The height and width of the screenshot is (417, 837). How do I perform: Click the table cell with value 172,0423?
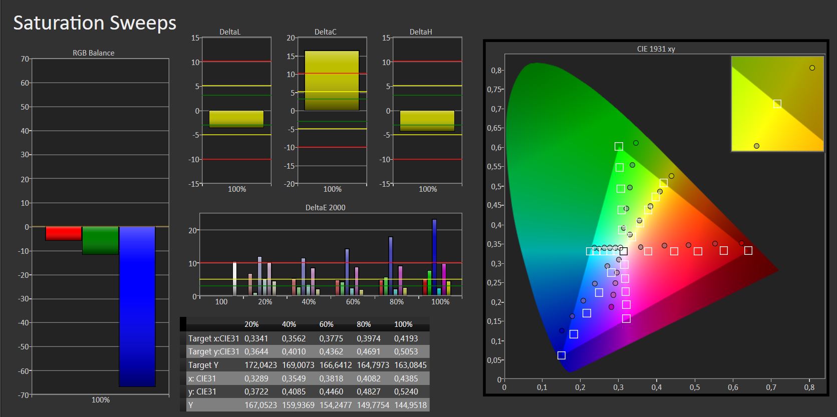point(260,365)
